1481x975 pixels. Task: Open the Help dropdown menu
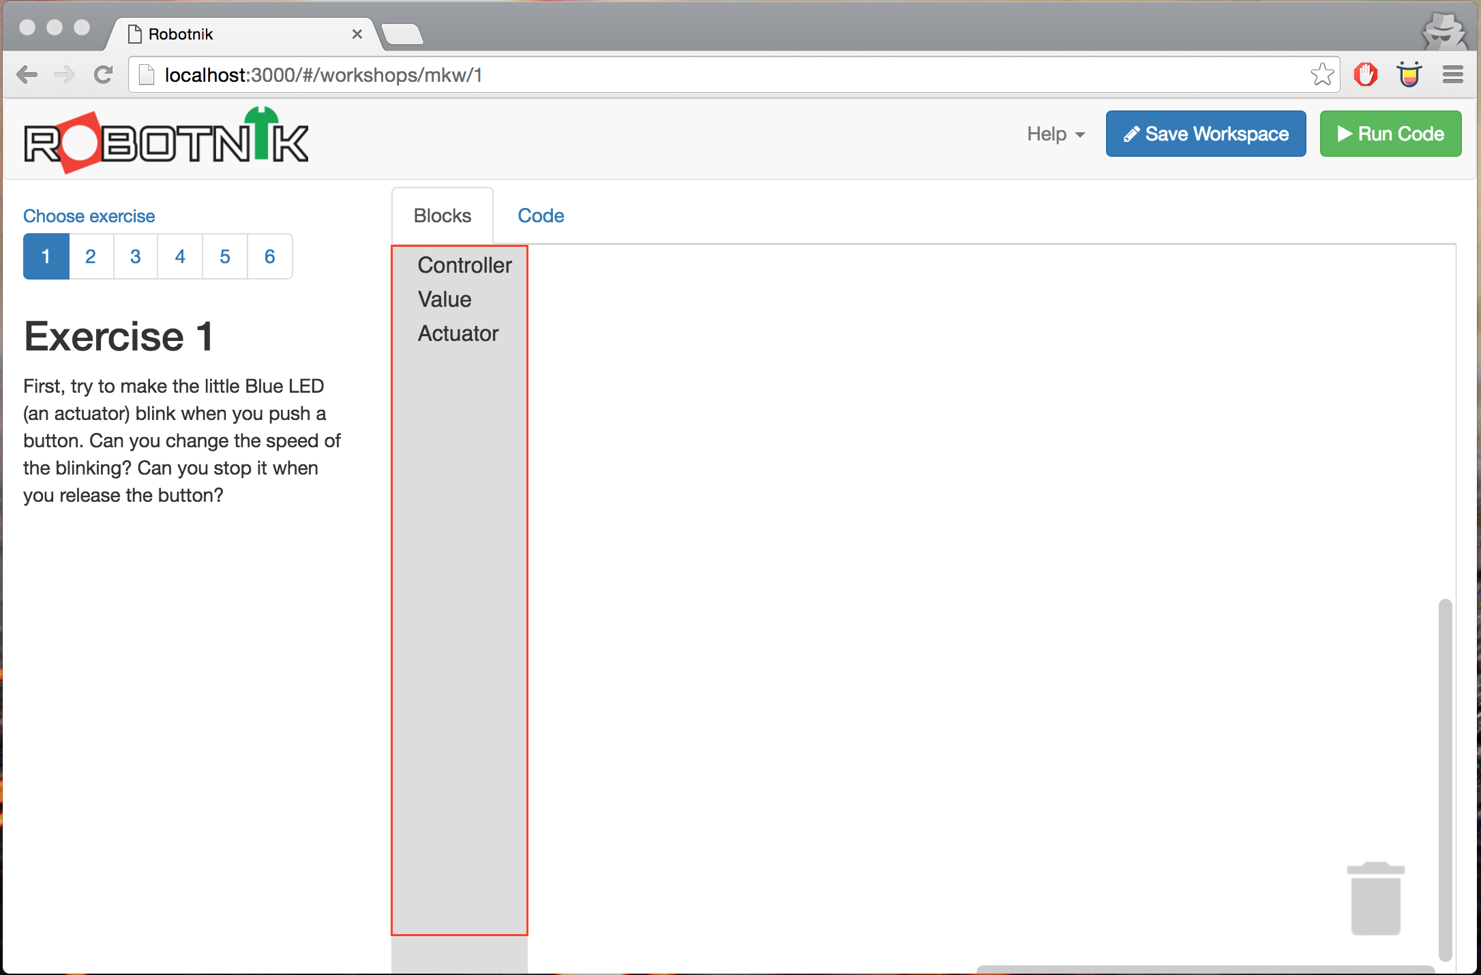click(1055, 134)
